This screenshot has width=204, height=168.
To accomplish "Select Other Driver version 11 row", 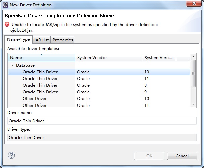I will 99,105.
